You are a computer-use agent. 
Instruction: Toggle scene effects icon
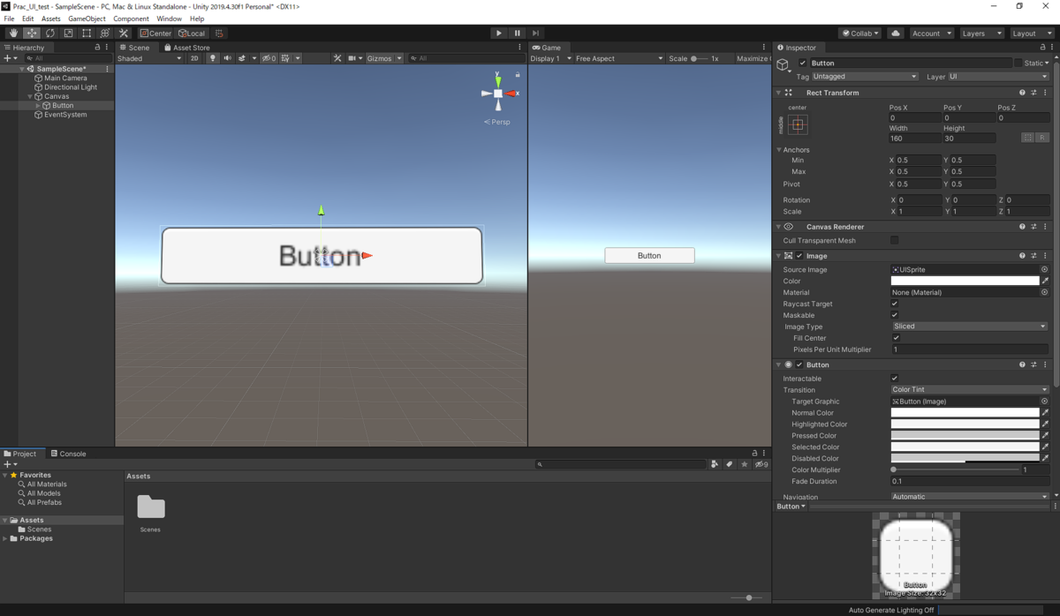click(242, 58)
